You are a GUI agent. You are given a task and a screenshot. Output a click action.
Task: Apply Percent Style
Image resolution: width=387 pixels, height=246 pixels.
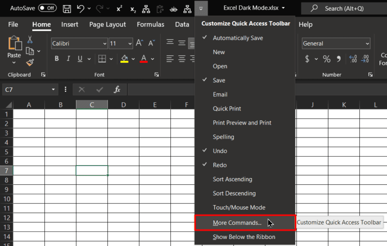click(x=327, y=59)
